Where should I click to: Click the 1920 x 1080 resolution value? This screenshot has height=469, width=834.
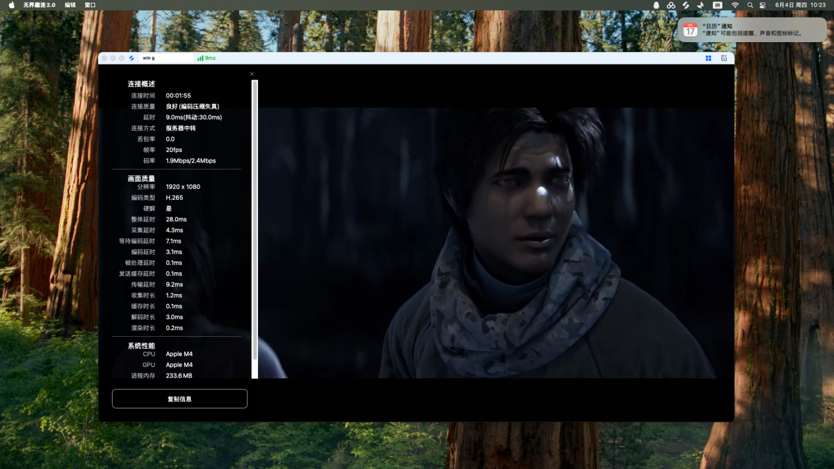pos(183,187)
